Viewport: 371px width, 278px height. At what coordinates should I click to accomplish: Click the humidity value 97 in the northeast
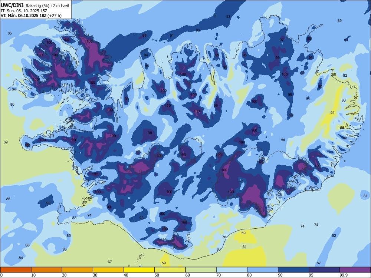click(282, 40)
